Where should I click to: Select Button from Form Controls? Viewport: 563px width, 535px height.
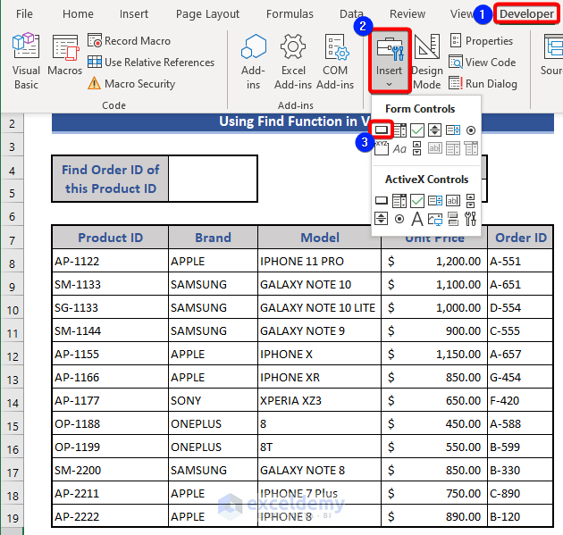tap(382, 130)
